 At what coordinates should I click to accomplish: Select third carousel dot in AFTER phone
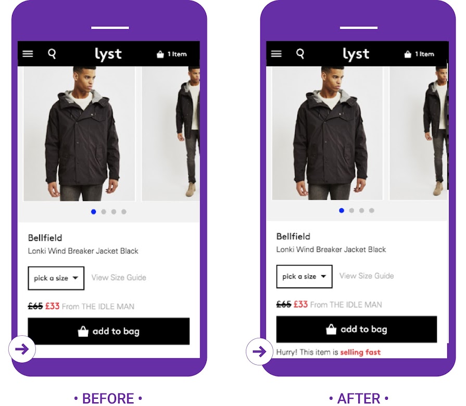362,211
